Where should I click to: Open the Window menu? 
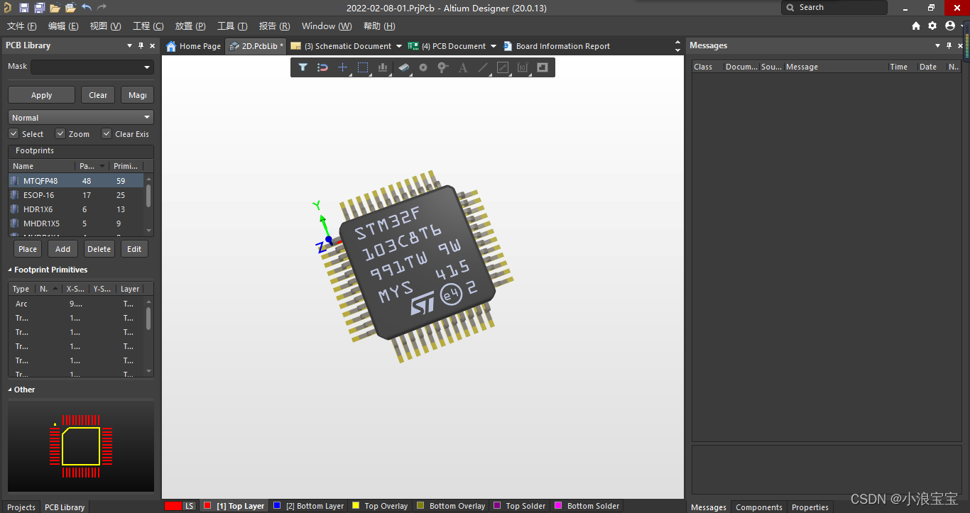pyautogui.click(x=326, y=26)
